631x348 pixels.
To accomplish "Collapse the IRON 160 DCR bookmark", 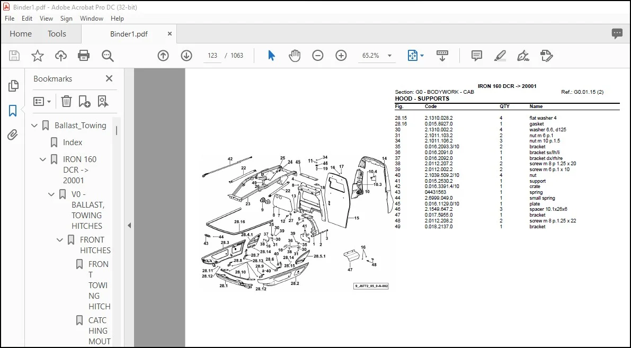I will [x=43, y=159].
